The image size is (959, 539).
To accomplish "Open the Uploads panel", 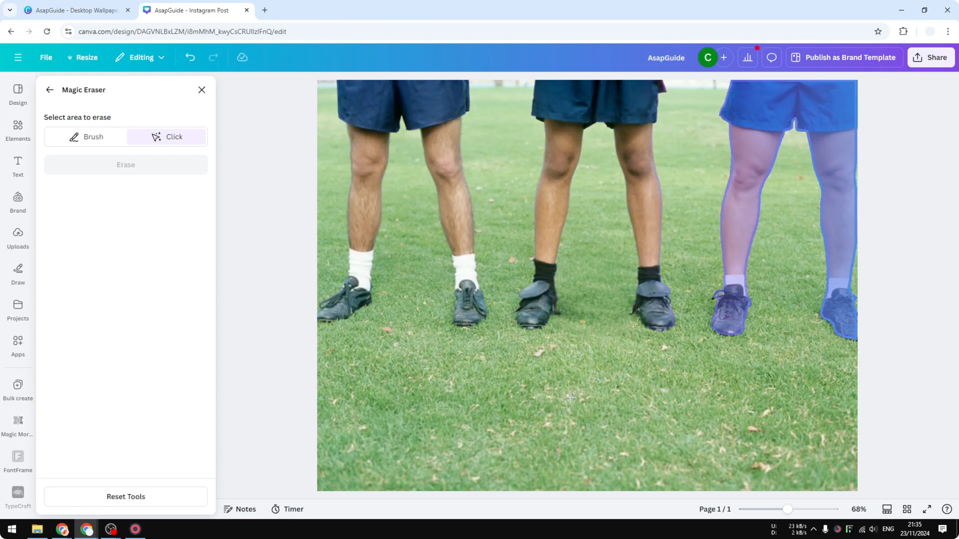I will 17,237.
